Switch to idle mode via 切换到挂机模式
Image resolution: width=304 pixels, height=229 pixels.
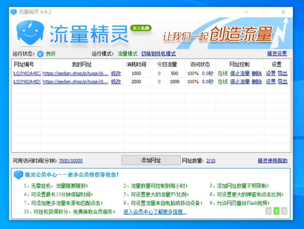158,54
